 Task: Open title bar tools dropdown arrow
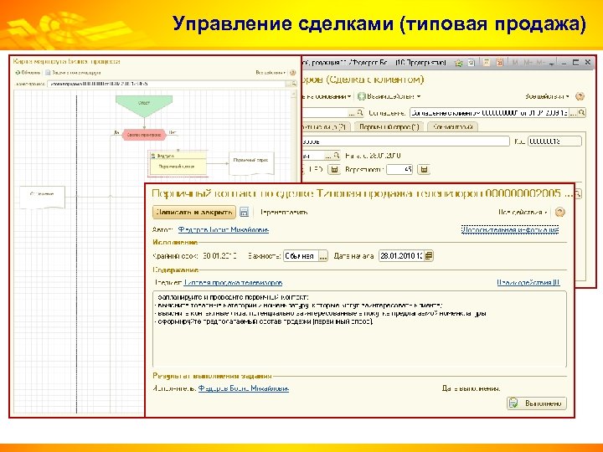point(552,63)
